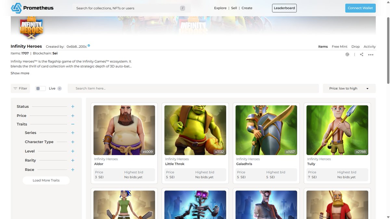The height and width of the screenshot is (219, 390).
Task: Click the x3132 quantity badge on Little Throk
Action: 219,152
